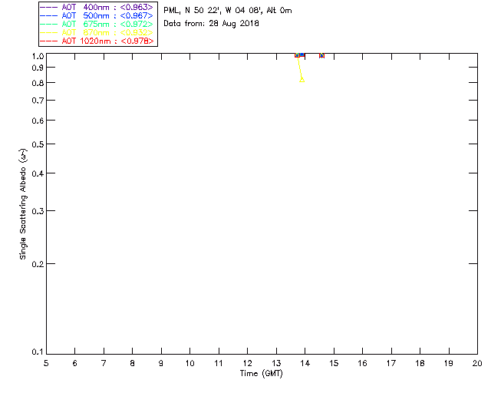Click the x-axis tick label 20

coord(476,363)
